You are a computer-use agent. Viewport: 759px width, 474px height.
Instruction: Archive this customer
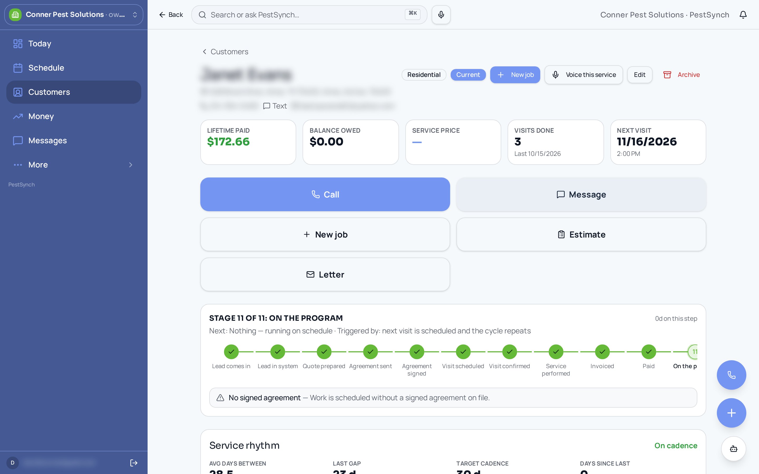[681, 75]
